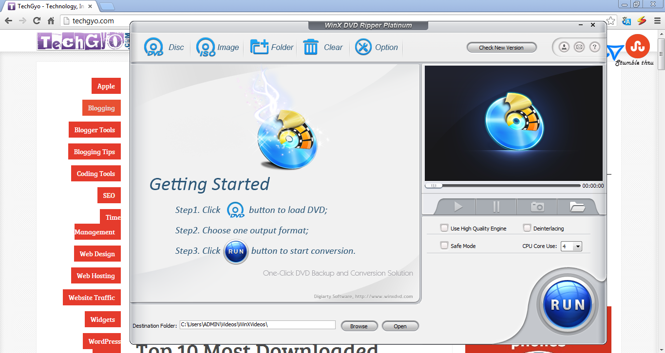Open the user account icon in WinX
This screenshot has width=665, height=353.
coord(564,47)
